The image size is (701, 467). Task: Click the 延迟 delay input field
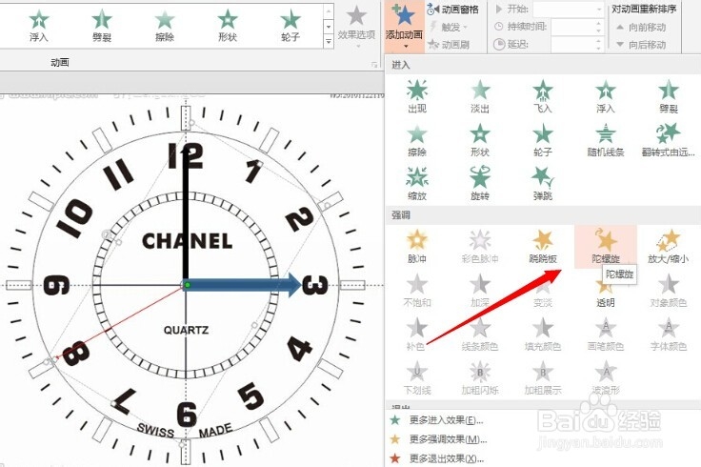coord(577,44)
